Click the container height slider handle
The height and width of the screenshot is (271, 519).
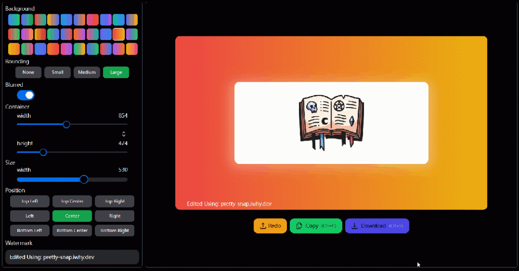(x=43, y=152)
